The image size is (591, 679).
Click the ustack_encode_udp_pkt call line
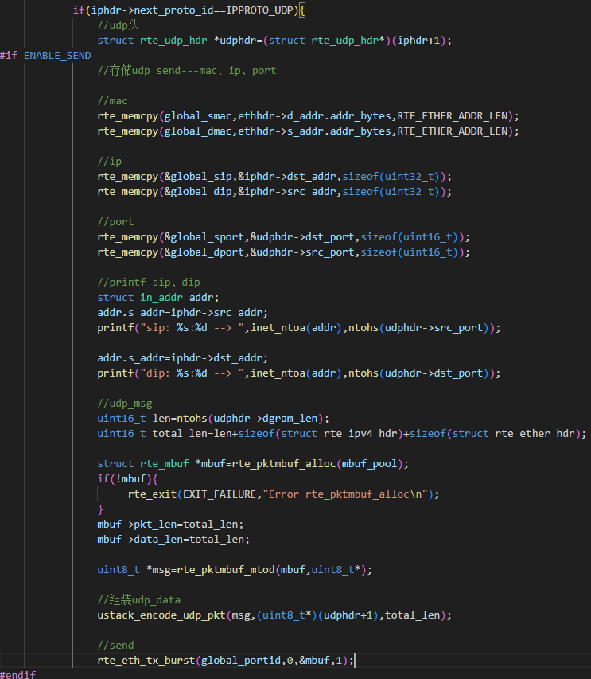274,615
